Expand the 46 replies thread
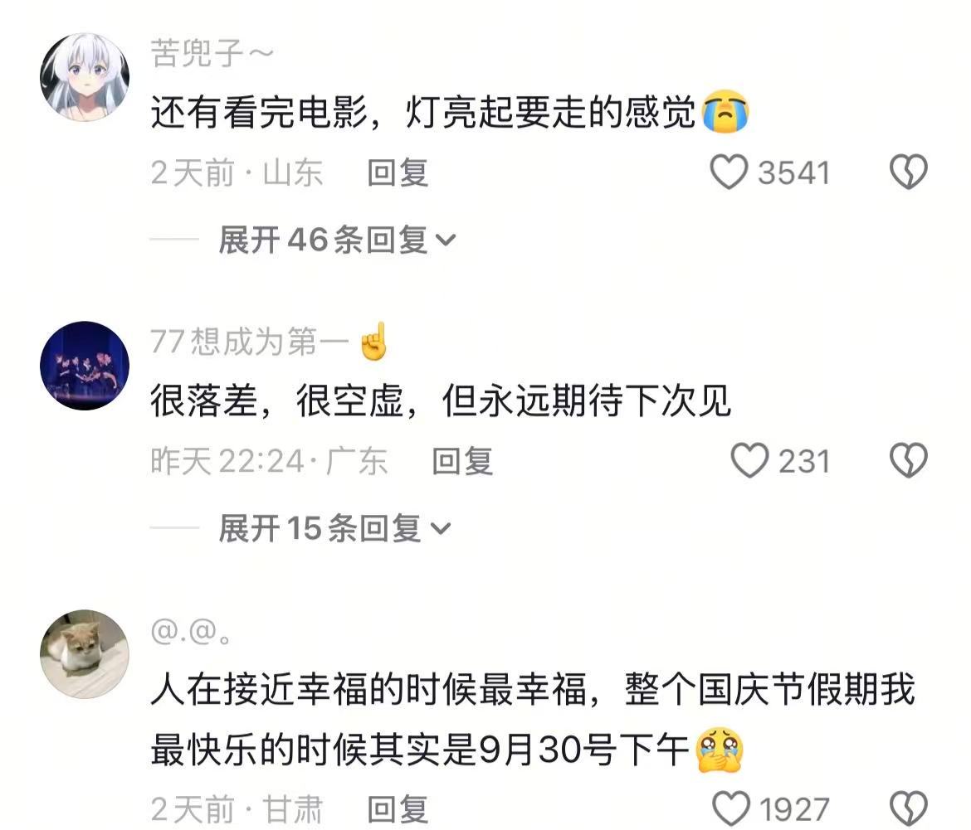The width and height of the screenshot is (971, 830). [x=337, y=240]
